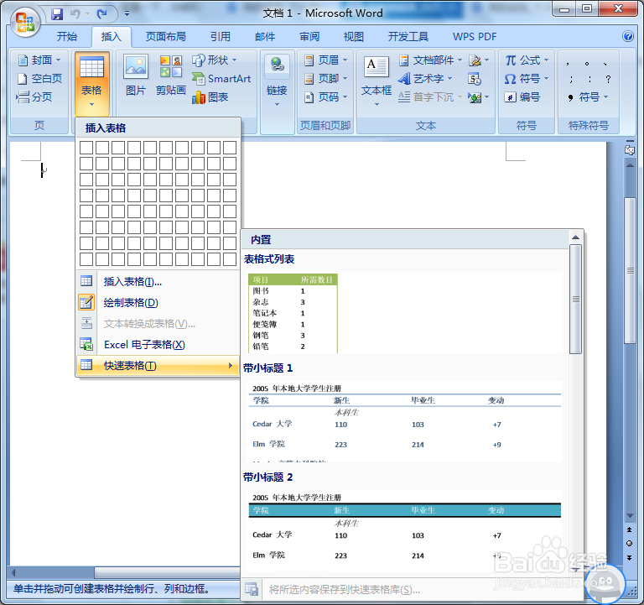Switch to the References (引用) tab
Image resolution: width=644 pixels, height=605 pixels.
coord(221,37)
